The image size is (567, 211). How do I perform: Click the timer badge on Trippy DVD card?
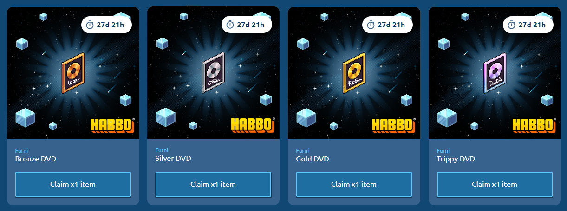click(528, 25)
